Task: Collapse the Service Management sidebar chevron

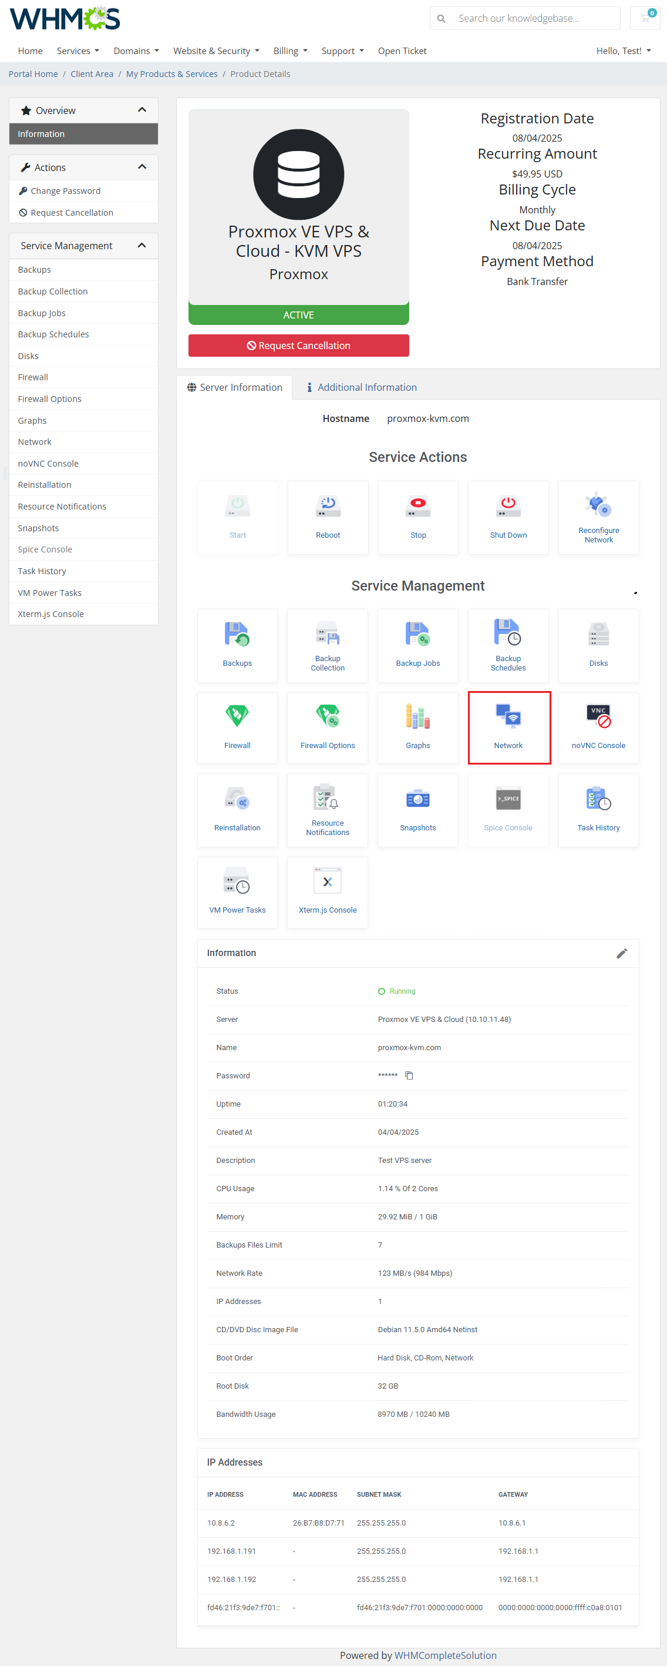Action: 142,246
